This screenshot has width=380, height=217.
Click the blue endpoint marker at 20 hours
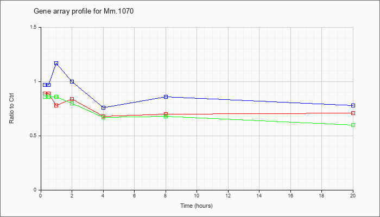tap(353, 105)
